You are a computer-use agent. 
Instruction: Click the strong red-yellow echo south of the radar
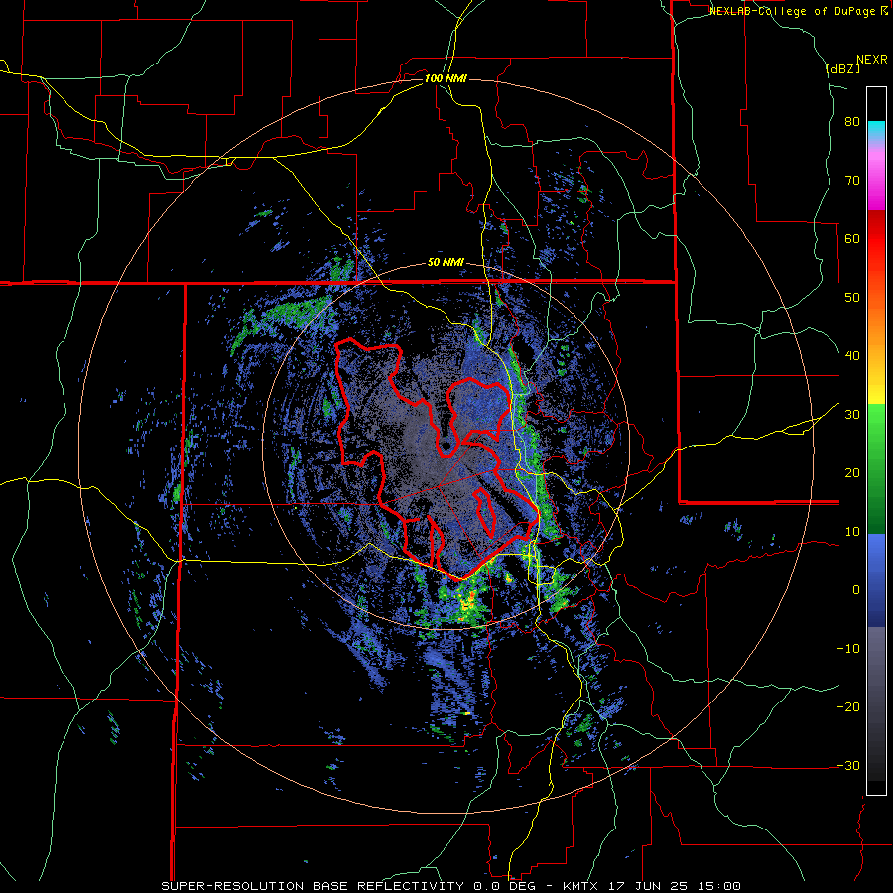coord(469,606)
